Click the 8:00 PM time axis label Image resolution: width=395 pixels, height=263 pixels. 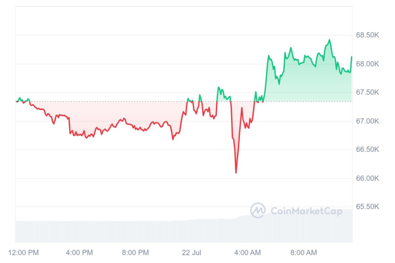(135, 252)
